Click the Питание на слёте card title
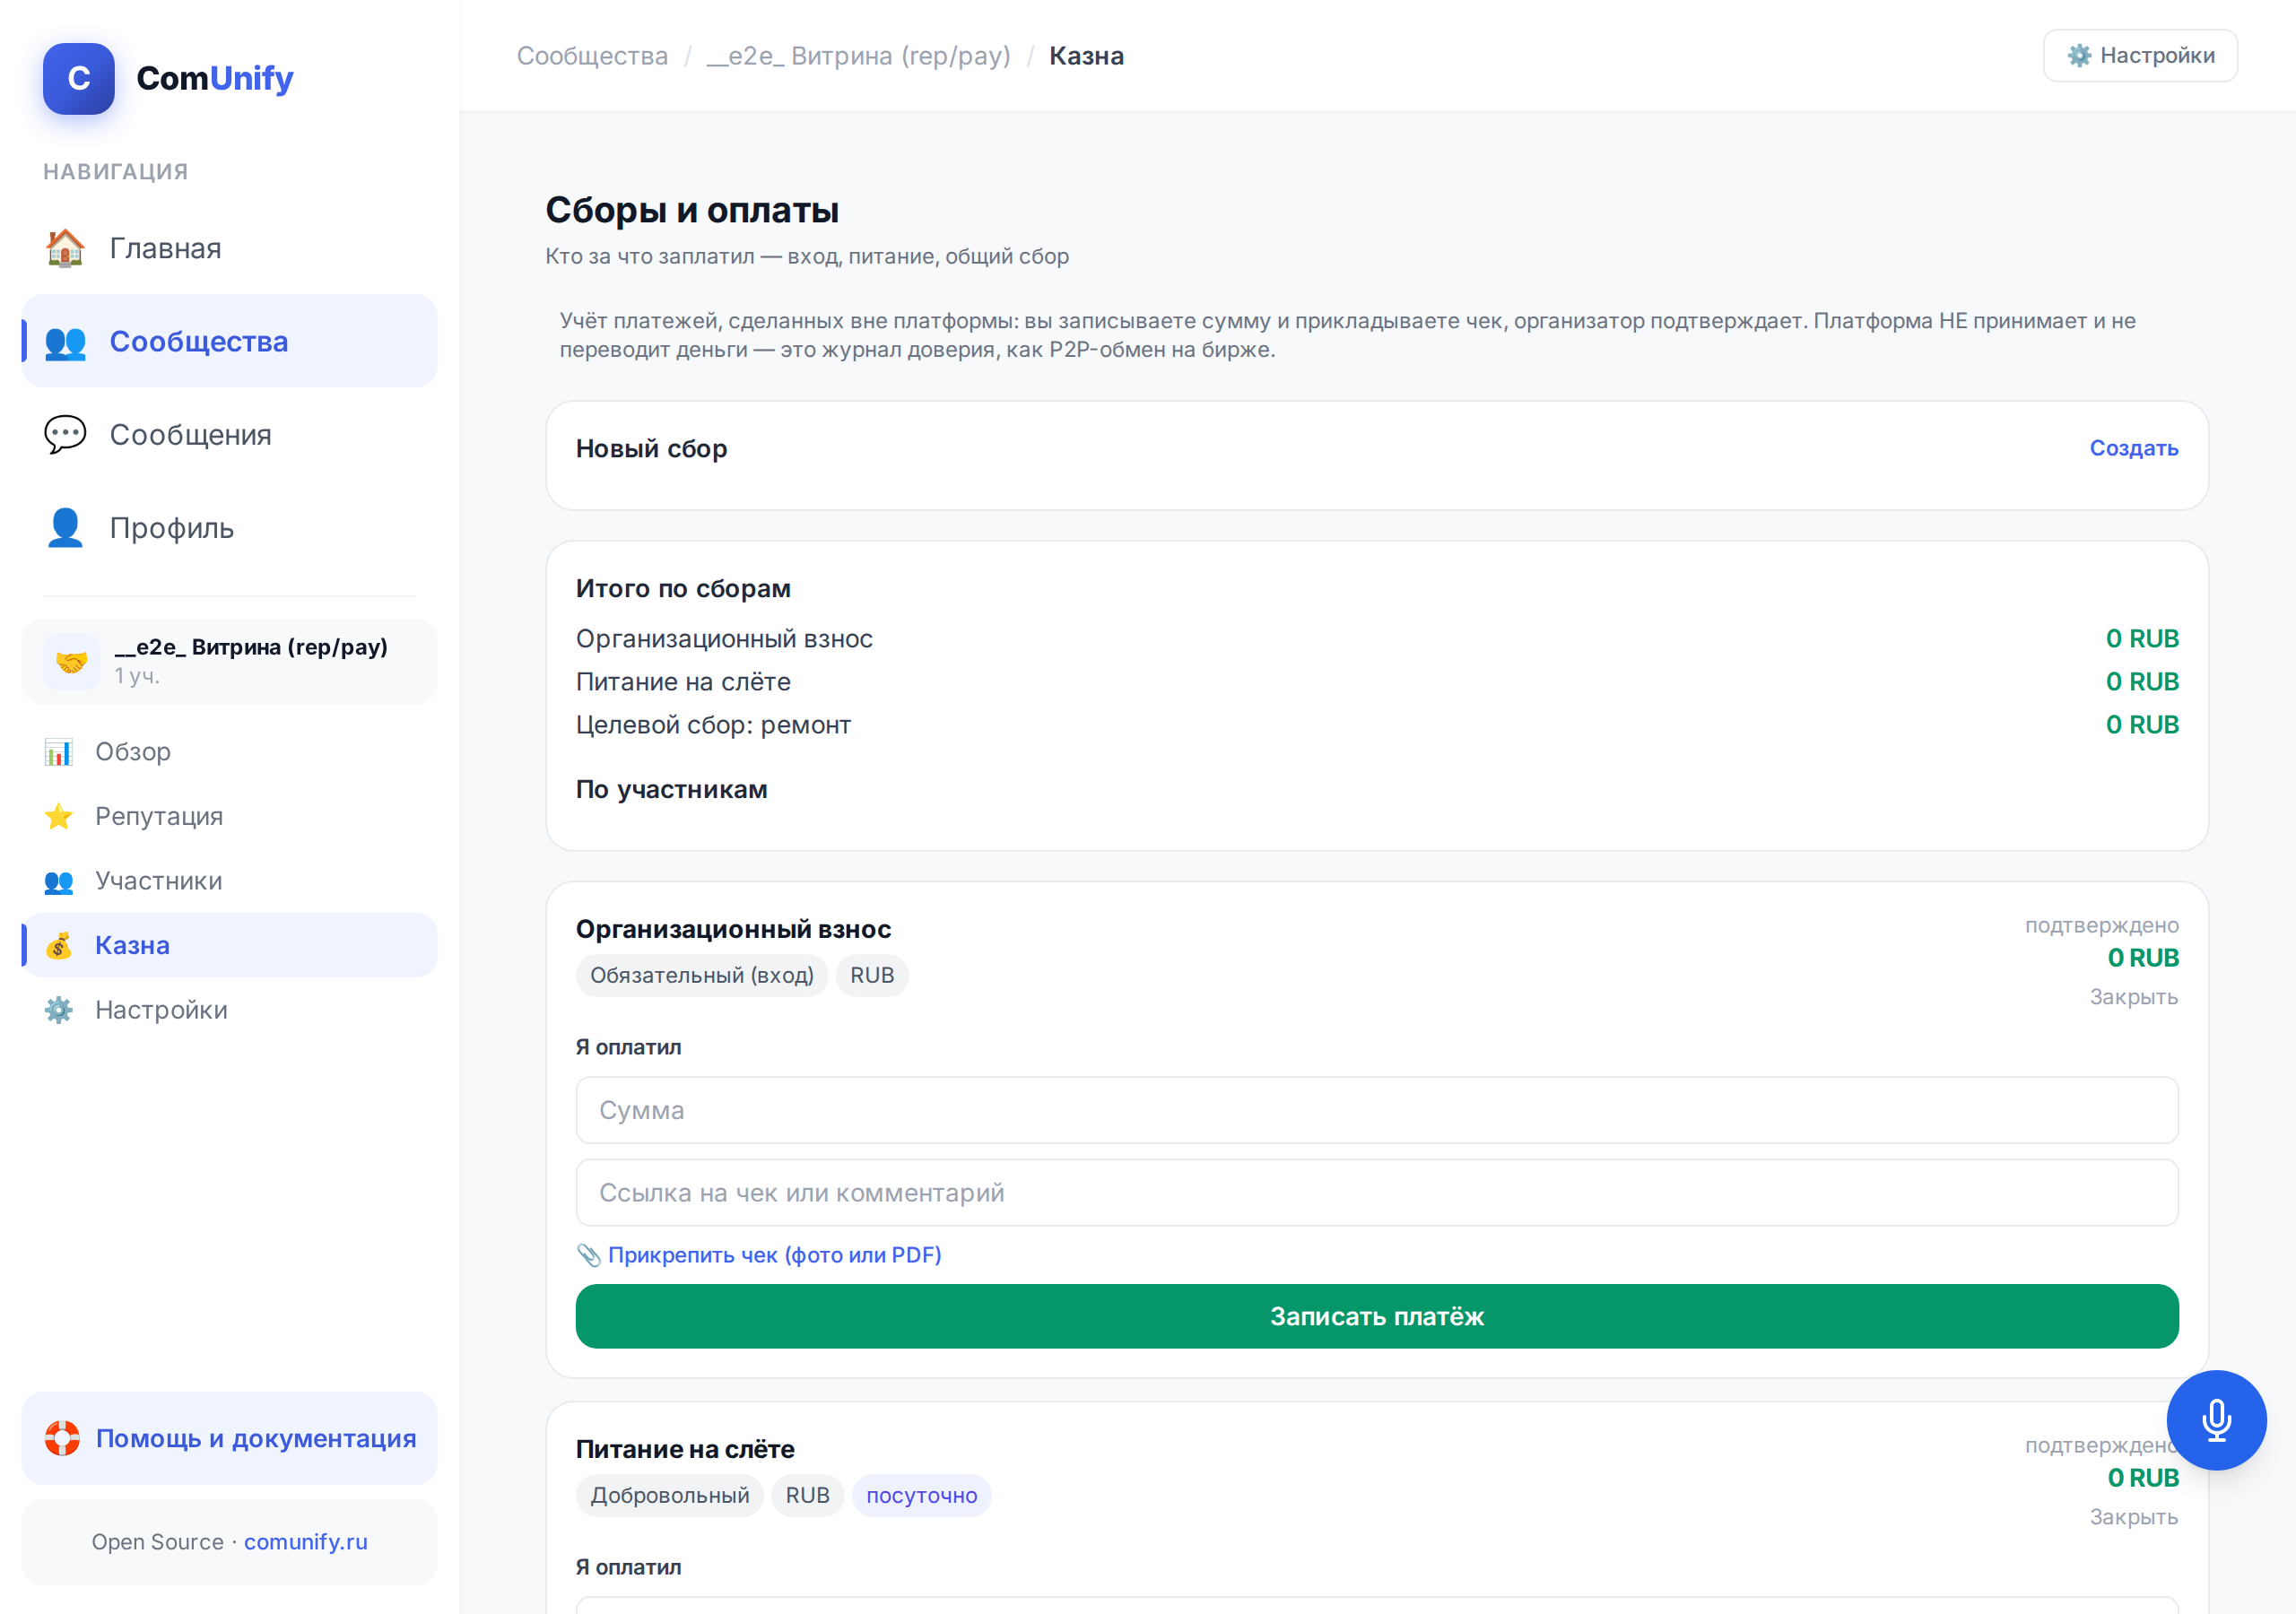 point(685,1449)
